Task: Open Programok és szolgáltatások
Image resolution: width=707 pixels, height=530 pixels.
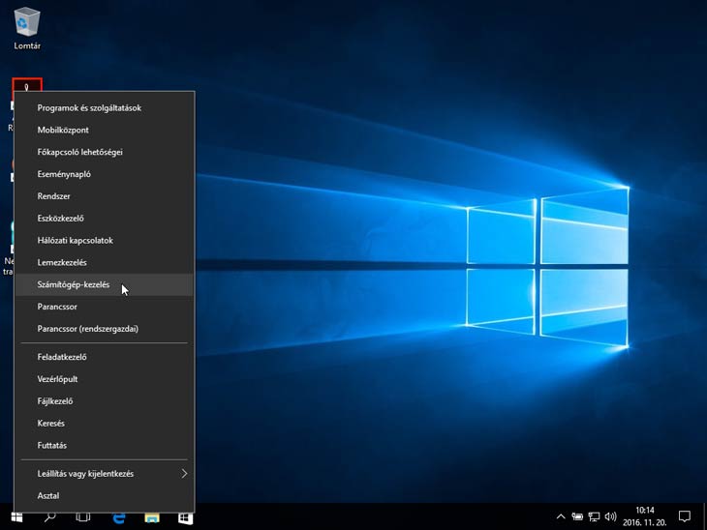Action: [89, 107]
